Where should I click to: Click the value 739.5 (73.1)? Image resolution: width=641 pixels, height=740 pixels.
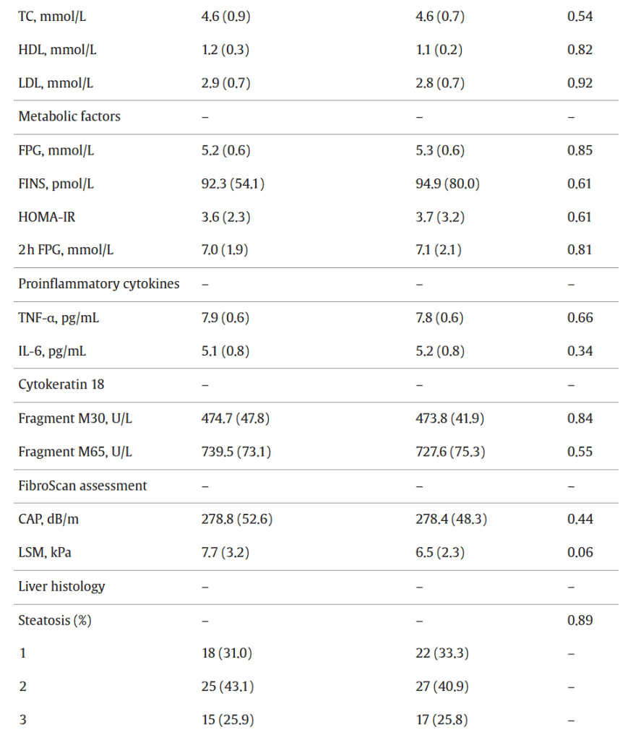click(236, 452)
